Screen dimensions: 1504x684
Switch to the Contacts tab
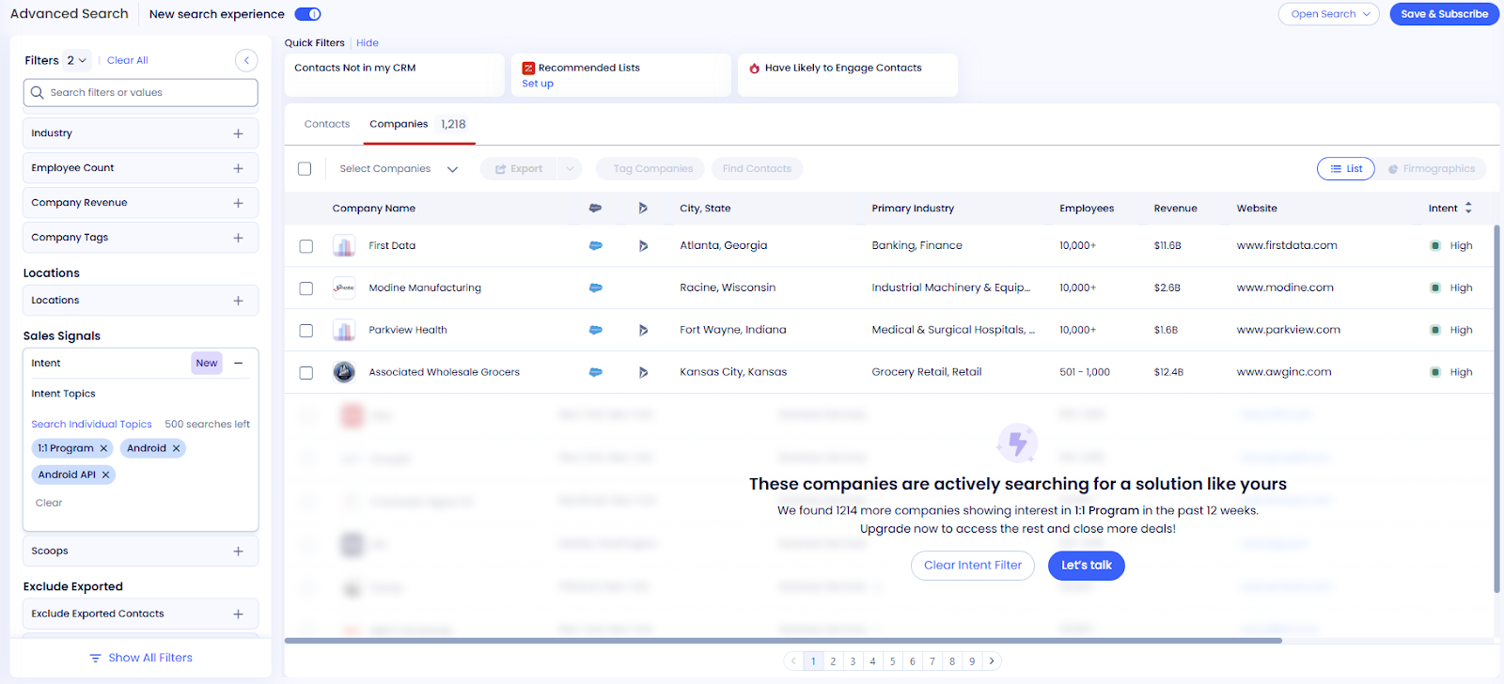click(x=327, y=124)
